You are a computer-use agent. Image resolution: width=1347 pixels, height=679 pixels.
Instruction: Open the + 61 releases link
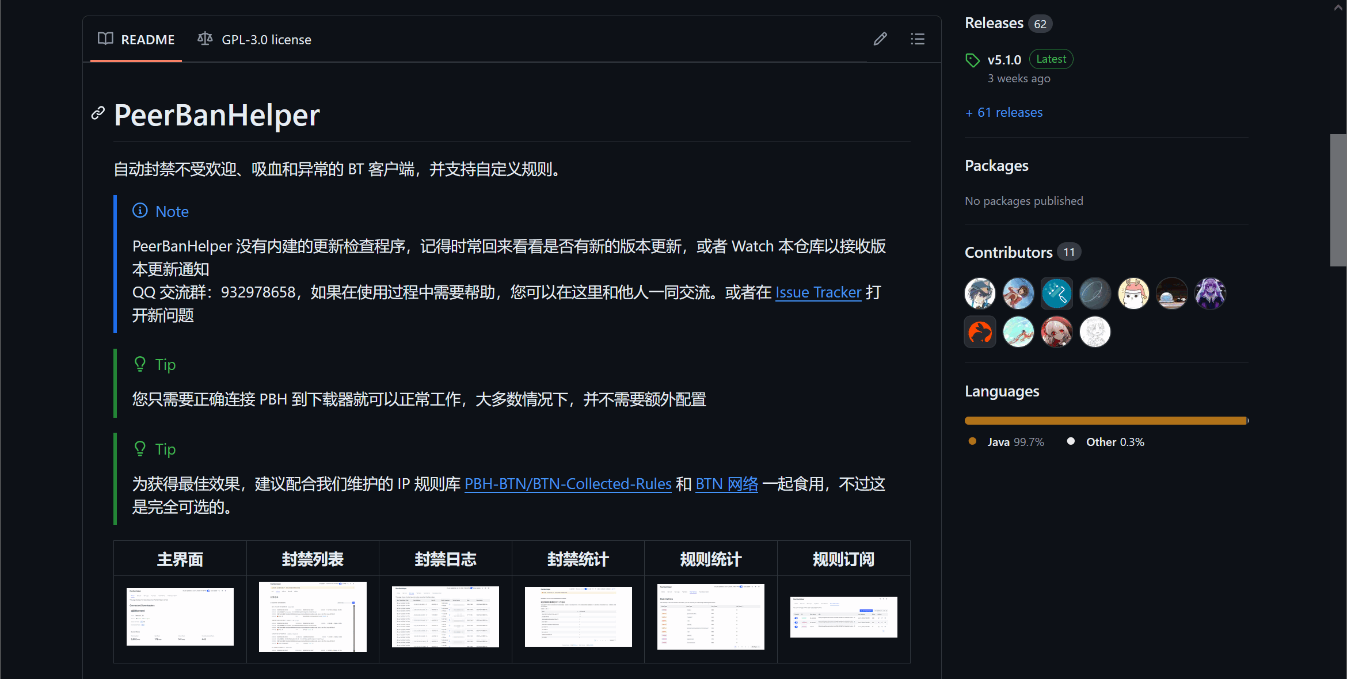point(1004,112)
